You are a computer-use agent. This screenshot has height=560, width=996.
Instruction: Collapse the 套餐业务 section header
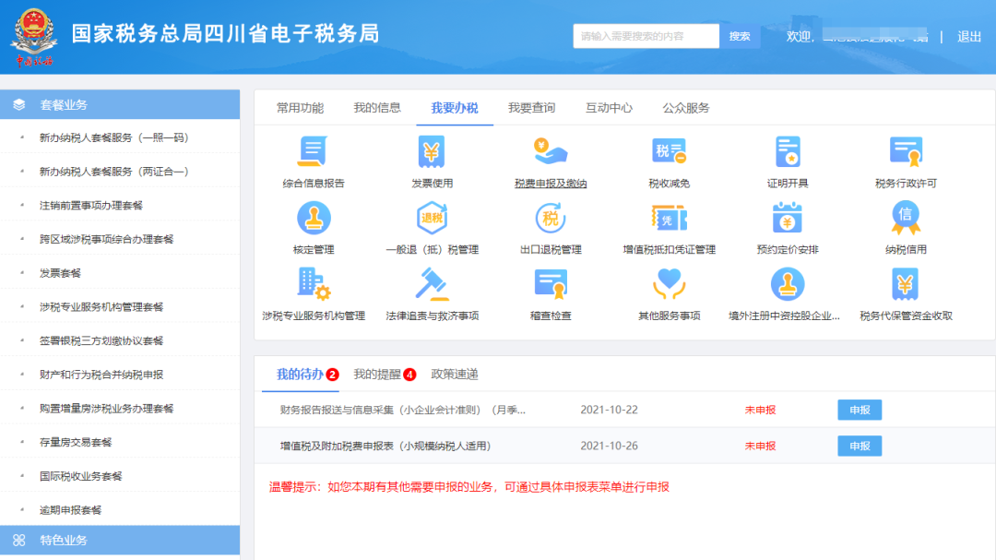pos(120,105)
